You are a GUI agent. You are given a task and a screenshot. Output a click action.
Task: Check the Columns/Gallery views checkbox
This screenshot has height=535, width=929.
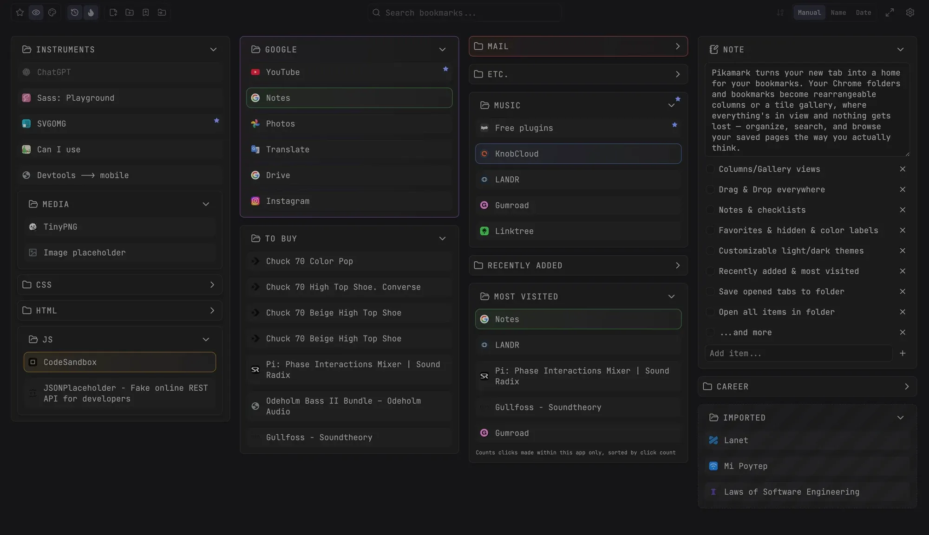tap(710, 169)
